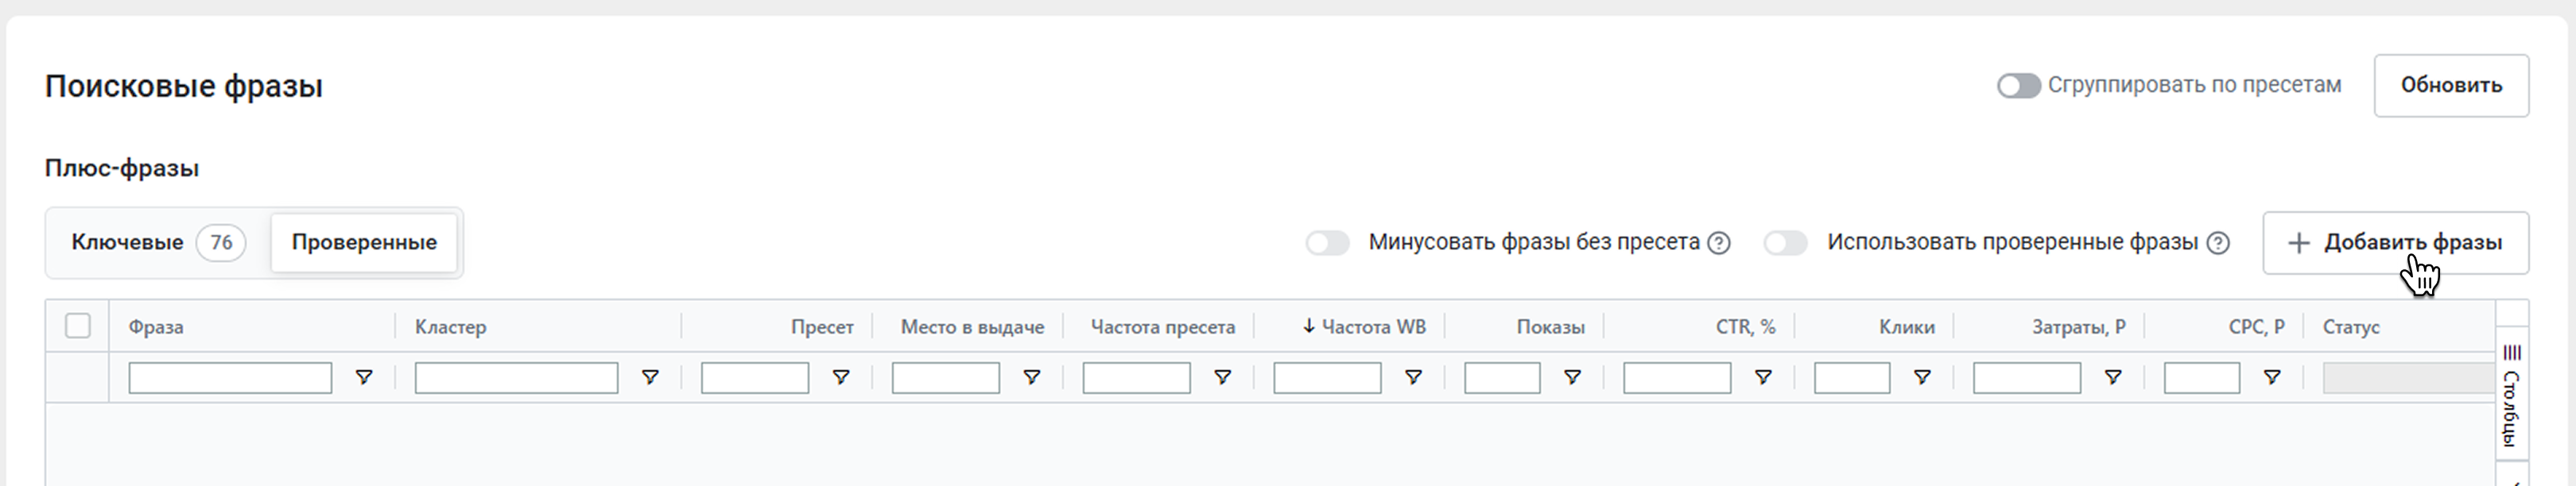The width and height of the screenshot is (2576, 486).
Task: Open filter menu for Фраза column
Action: coord(364,377)
